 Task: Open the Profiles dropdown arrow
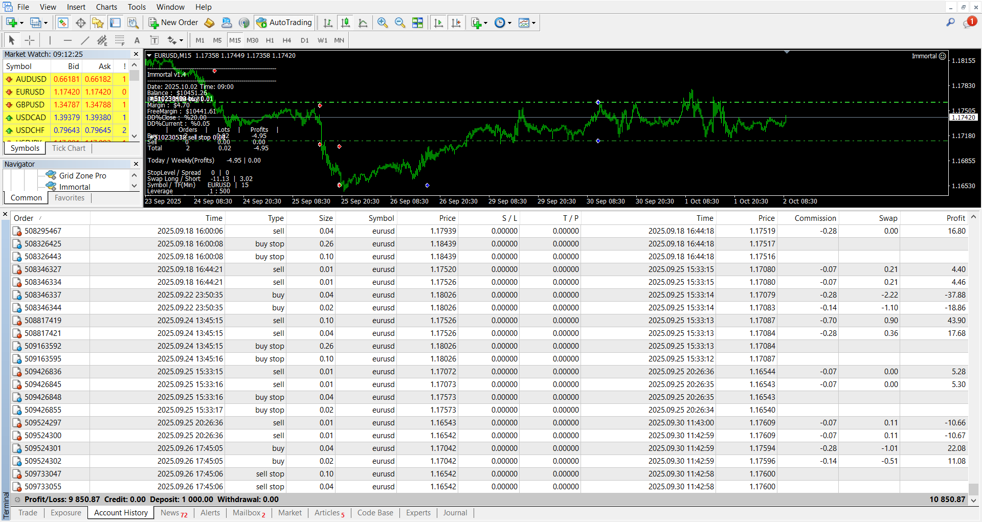click(46, 22)
